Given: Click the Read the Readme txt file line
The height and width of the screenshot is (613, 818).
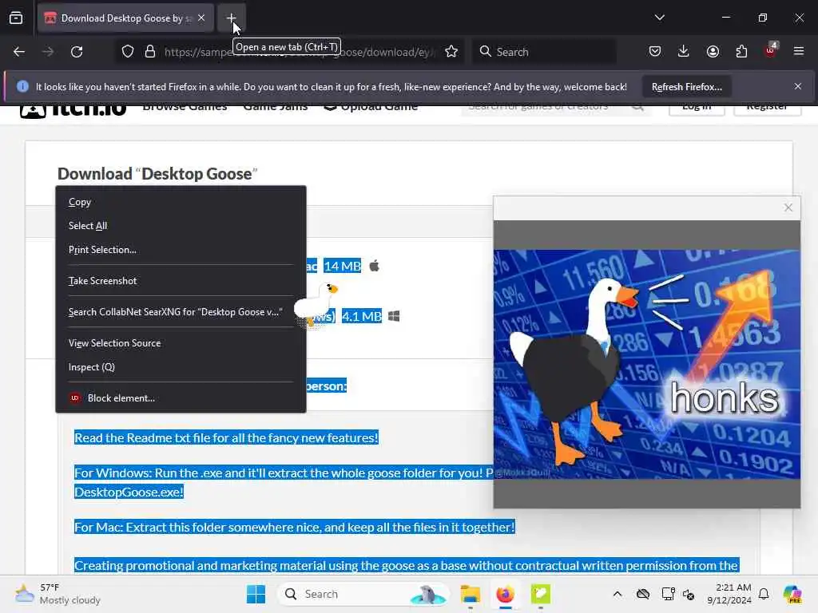Looking at the screenshot, I should point(226,438).
